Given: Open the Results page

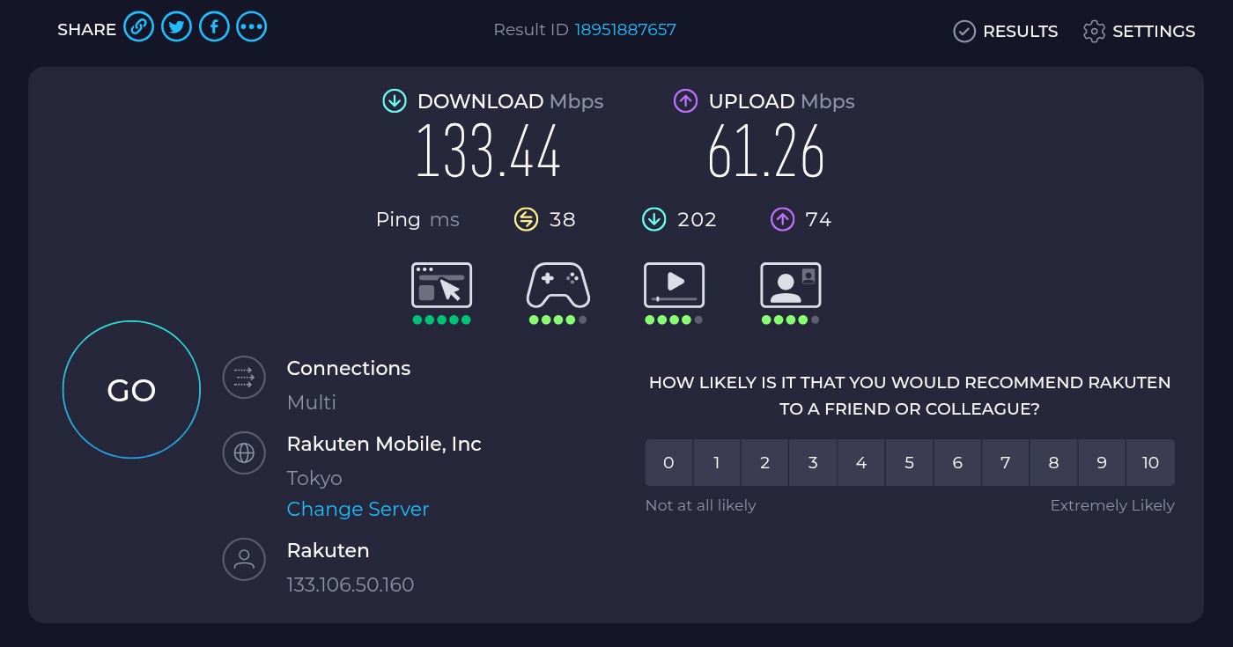Looking at the screenshot, I should [1006, 32].
